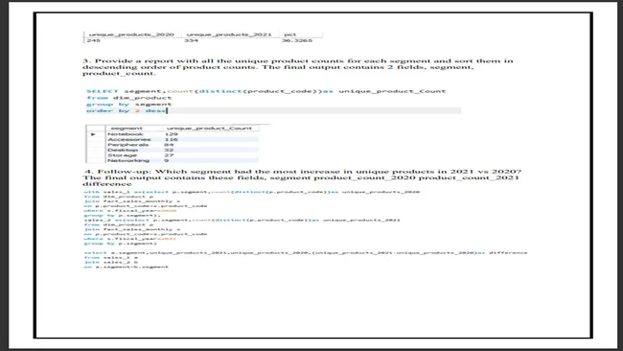
Task: Click the count 9 in Networking row
Action: [x=167, y=160]
